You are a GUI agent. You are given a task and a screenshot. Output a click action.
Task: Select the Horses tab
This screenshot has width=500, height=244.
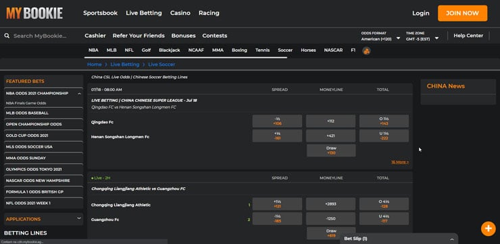(x=308, y=51)
